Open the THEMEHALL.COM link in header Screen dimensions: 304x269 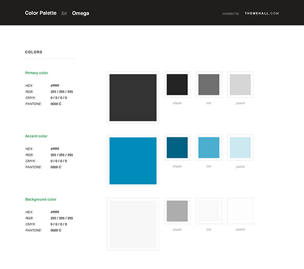coord(261,13)
